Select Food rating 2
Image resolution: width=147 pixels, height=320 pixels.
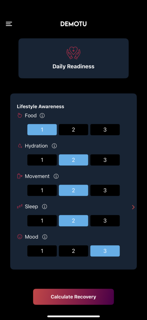click(73, 130)
